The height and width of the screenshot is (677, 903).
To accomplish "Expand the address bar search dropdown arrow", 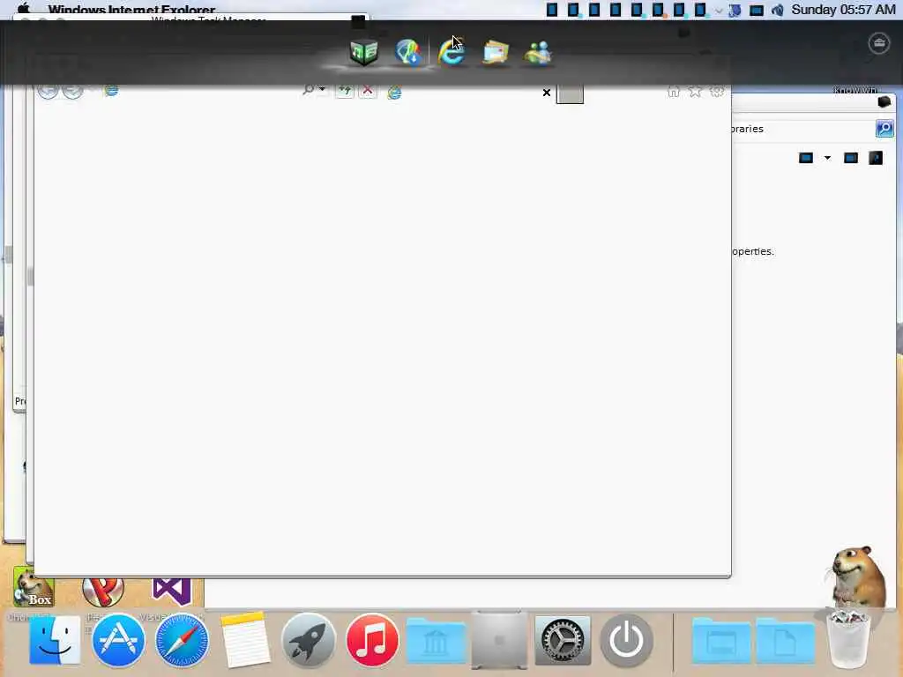I will [322, 89].
